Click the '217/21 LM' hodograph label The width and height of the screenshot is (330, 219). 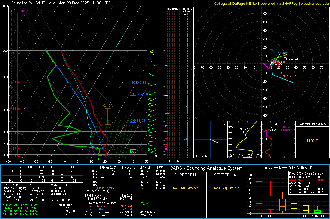coord(280,53)
